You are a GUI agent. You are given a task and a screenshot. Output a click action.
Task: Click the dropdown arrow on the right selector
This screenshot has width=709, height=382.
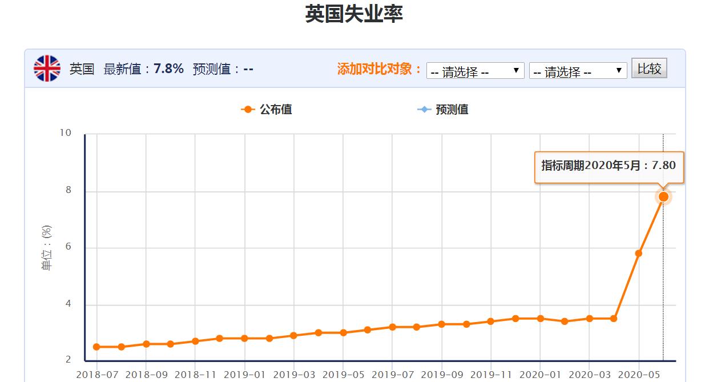tap(619, 70)
